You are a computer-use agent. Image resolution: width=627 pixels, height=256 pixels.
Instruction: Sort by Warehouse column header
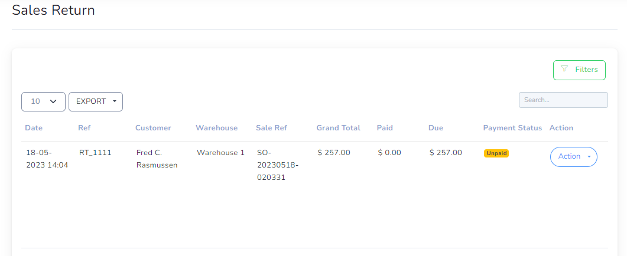216,128
